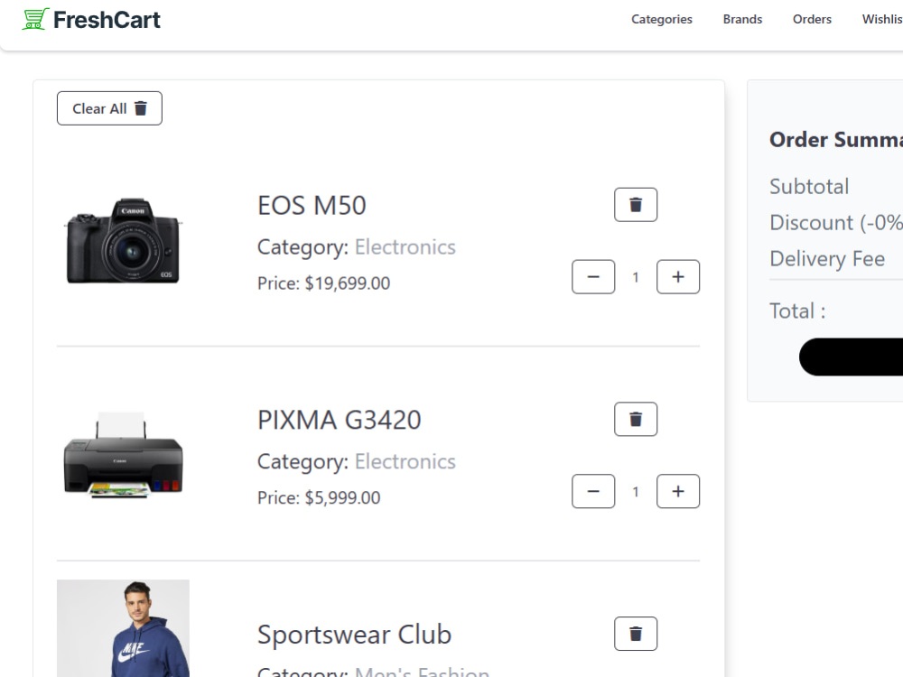
Task: Go to the Orders page
Action: tap(812, 19)
